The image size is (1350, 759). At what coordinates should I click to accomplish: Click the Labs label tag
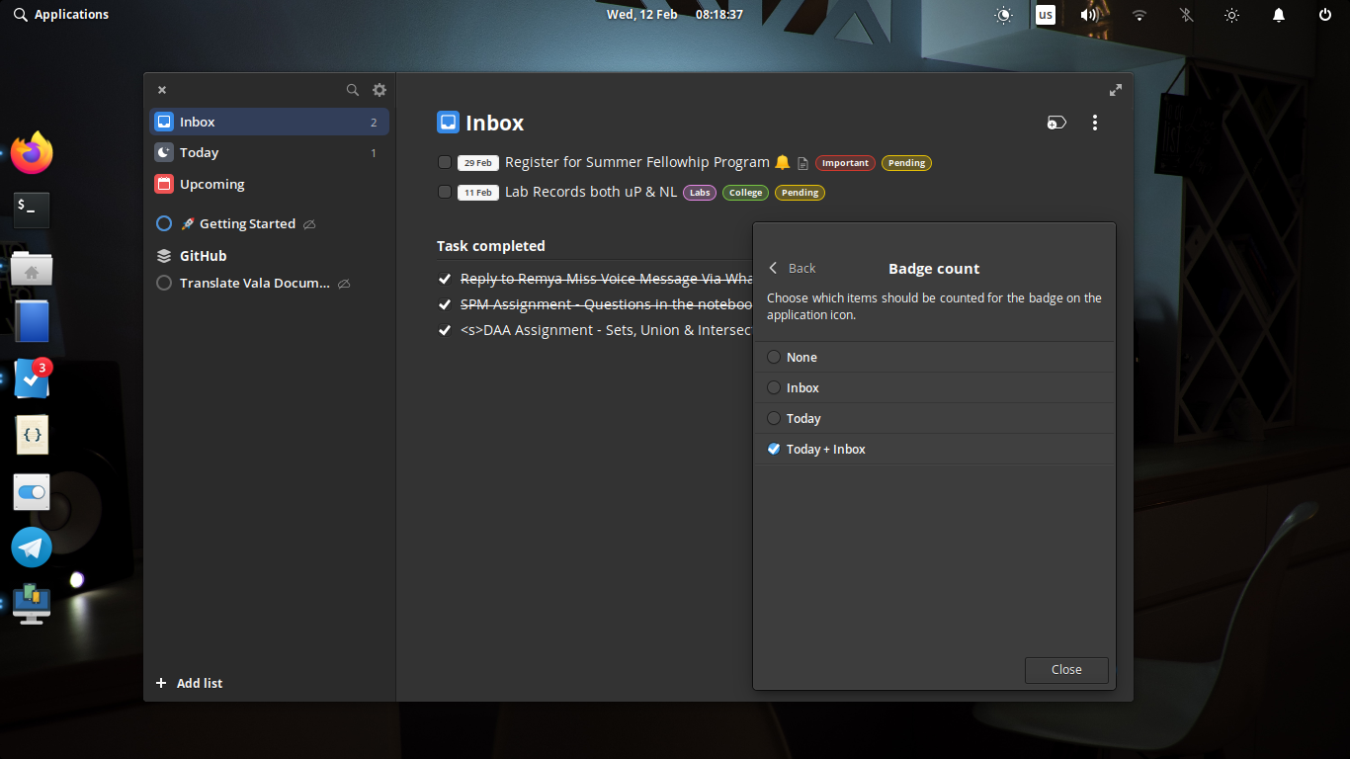point(700,193)
